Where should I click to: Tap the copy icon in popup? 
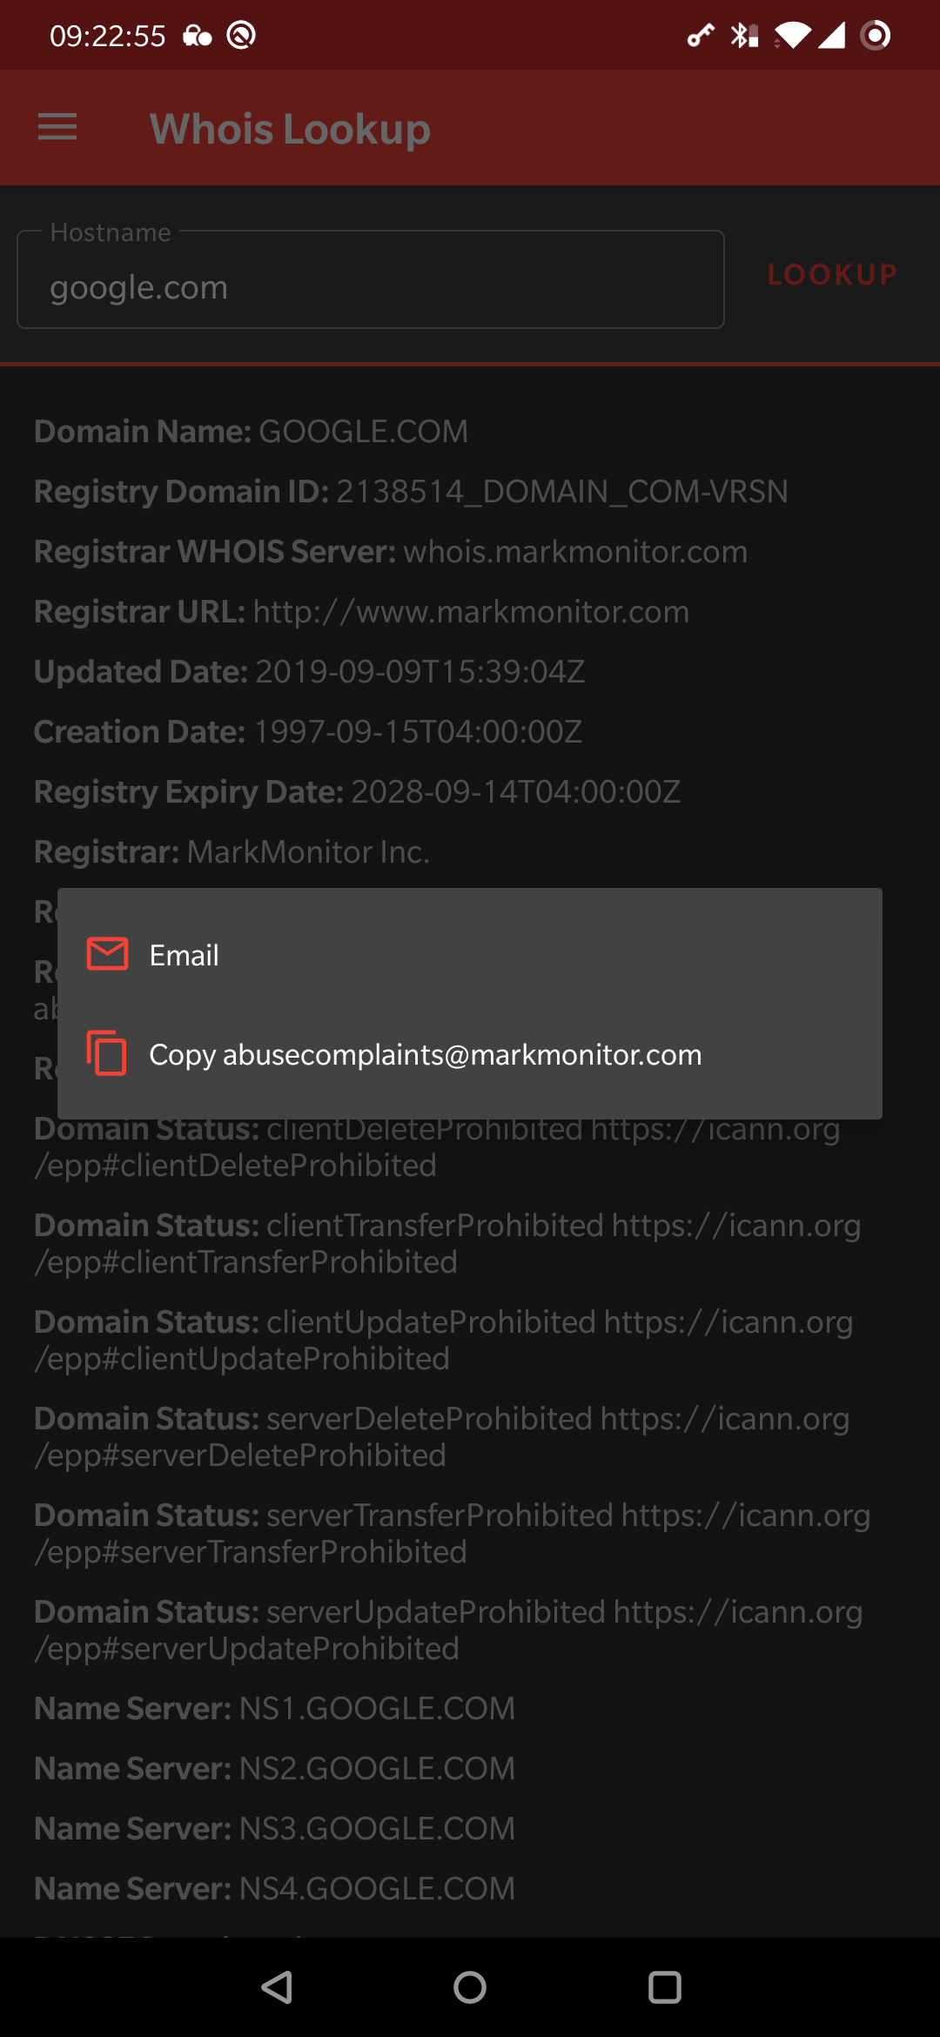(x=107, y=1053)
